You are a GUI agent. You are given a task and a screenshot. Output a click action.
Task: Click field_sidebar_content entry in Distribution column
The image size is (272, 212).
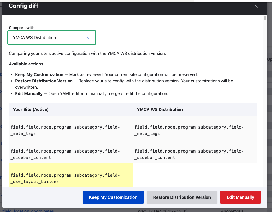(189, 151)
